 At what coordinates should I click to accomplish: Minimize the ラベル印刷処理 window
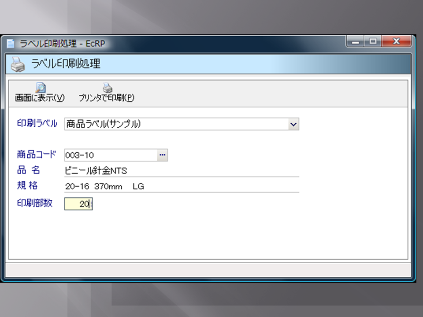coord(356,41)
